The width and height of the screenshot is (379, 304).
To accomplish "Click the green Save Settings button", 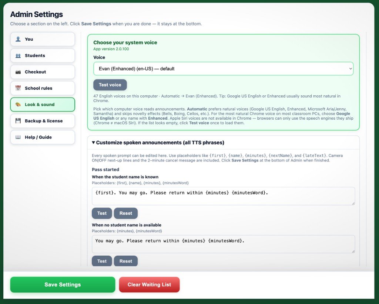I will coord(63,285).
